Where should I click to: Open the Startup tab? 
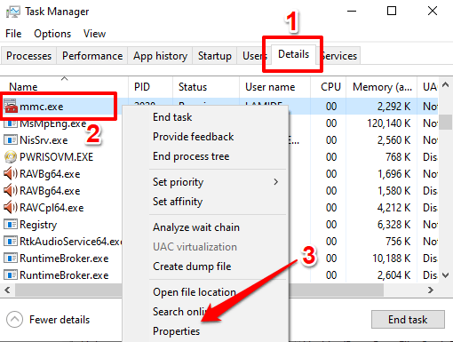pyautogui.click(x=215, y=56)
